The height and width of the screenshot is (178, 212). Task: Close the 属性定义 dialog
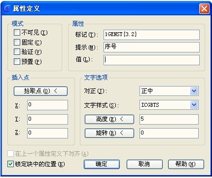click(204, 8)
